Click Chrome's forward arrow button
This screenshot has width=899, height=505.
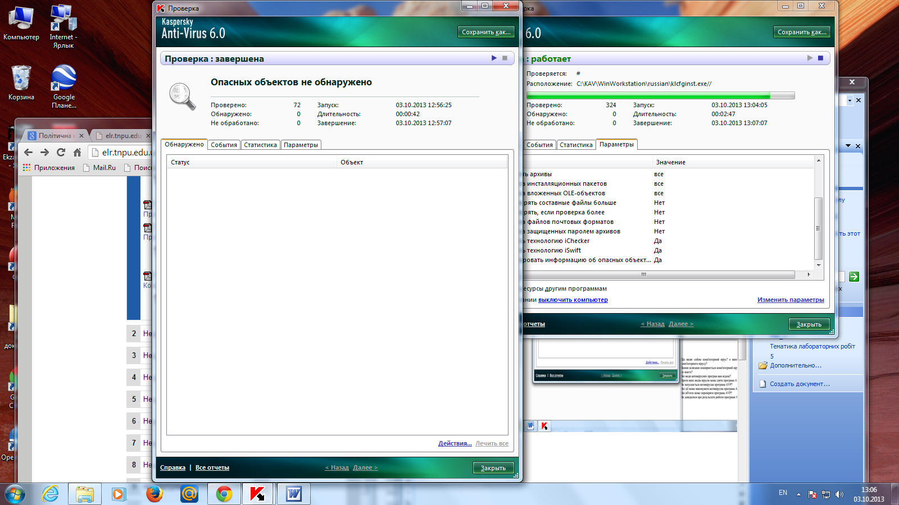[x=45, y=152]
